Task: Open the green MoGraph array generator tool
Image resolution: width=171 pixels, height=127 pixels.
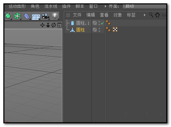Action: click(x=17, y=16)
